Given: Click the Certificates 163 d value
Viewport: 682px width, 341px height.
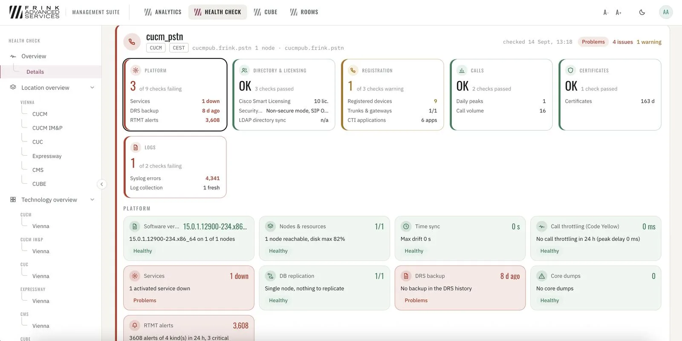Looking at the screenshot, I should [647, 101].
